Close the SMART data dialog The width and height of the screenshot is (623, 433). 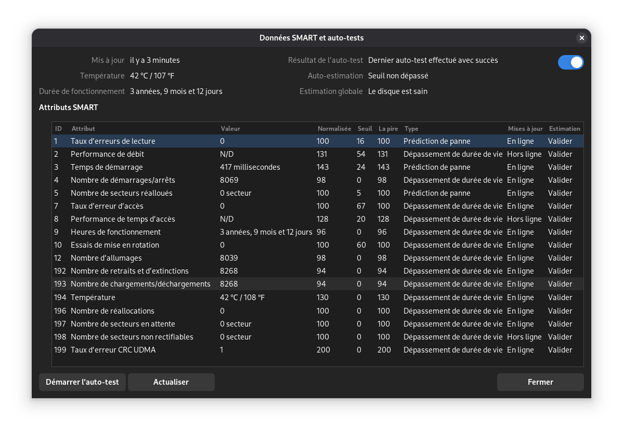(x=582, y=38)
